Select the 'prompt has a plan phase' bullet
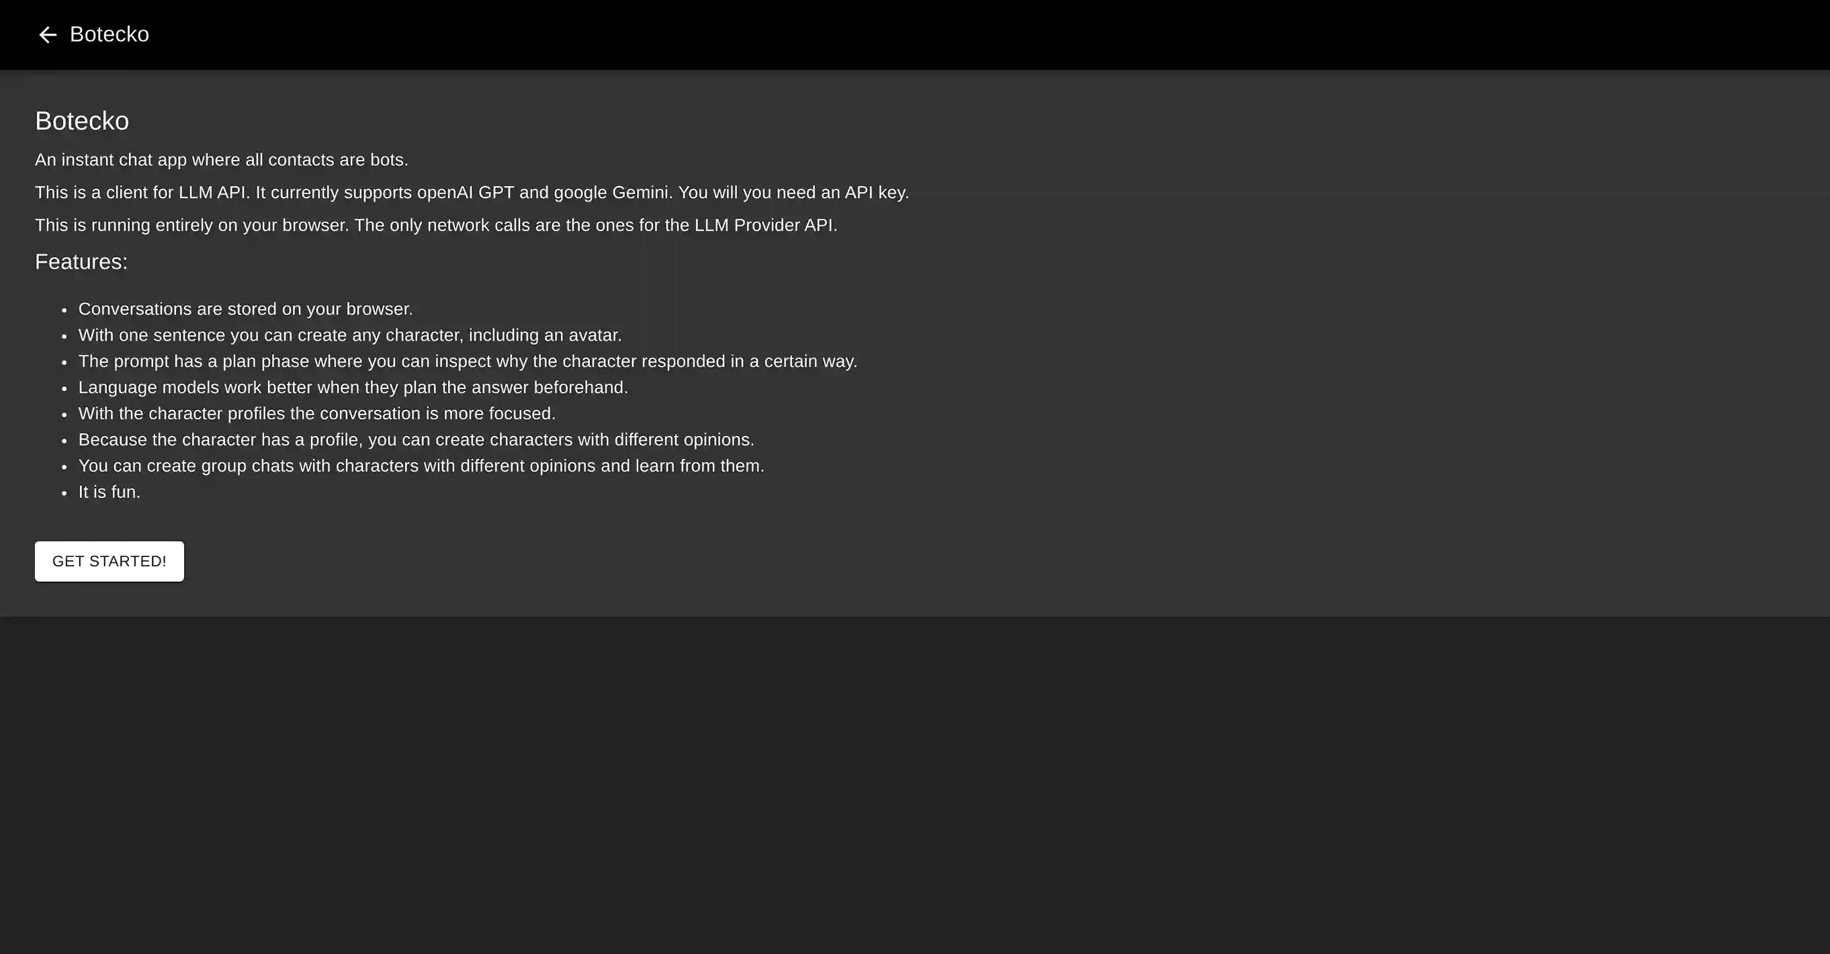Viewport: 1830px width, 954px height. point(468,361)
